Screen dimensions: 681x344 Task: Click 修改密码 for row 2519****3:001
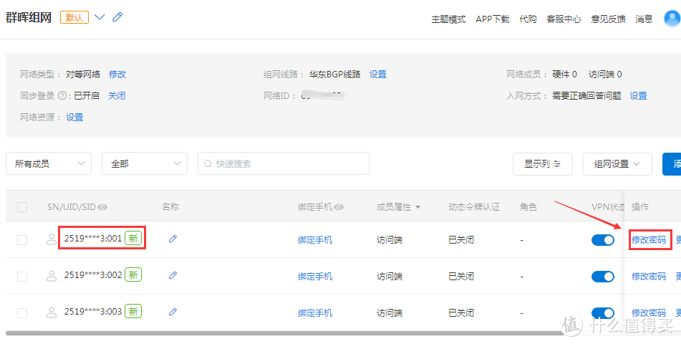pos(649,240)
